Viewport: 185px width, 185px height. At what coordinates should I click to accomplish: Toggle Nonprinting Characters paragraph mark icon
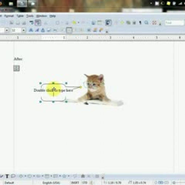[x=140, y=23]
